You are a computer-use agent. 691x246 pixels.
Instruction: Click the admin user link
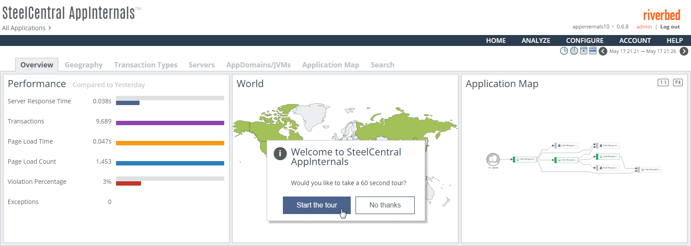pyautogui.click(x=644, y=27)
